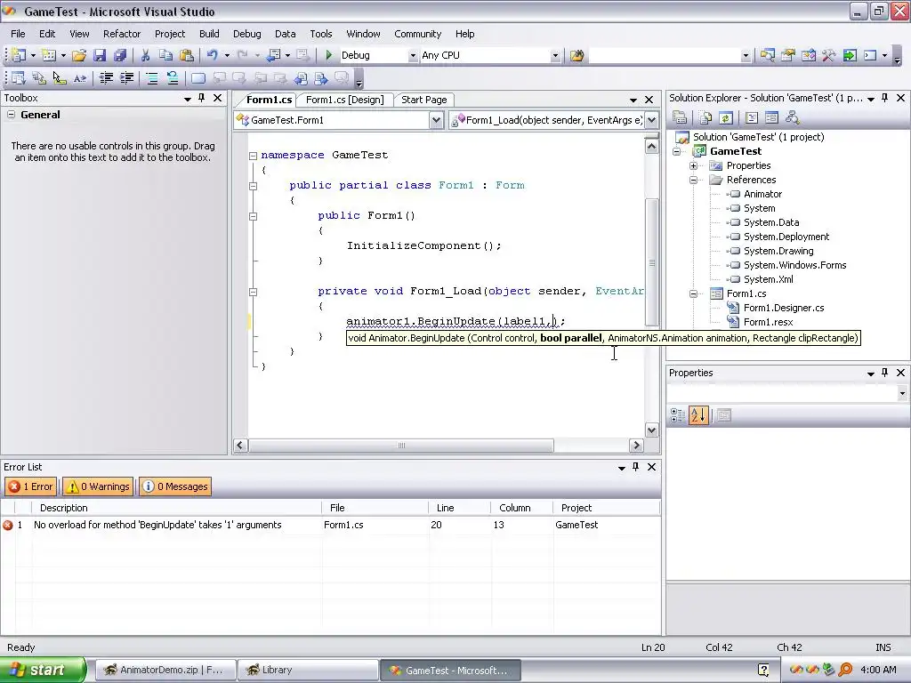Image resolution: width=911 pixels, height=683 pixels.
Task: Click the editor scroll down arrow
Action: pyautogui.click(x=652, y=430)
